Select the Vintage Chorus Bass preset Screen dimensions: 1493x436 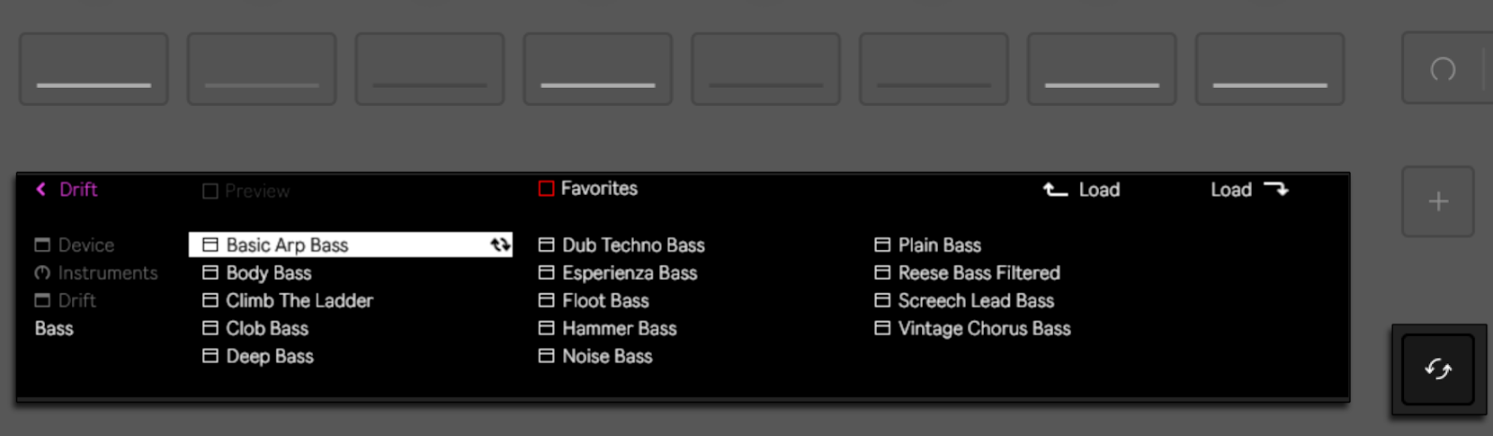[984, 328]
